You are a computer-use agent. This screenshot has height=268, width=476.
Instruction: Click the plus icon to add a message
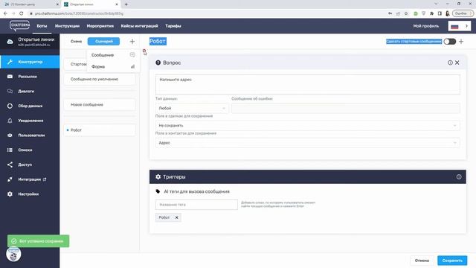tap(132, 42)
